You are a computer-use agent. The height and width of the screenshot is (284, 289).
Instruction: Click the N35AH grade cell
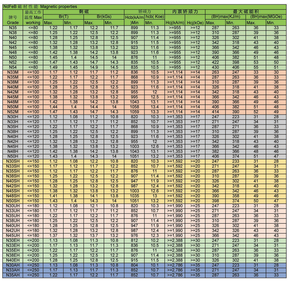[x=13, y=275]
